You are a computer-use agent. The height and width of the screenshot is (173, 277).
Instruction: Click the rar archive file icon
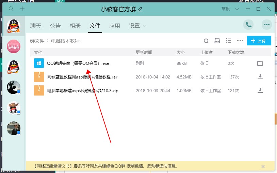click(39, 77)
